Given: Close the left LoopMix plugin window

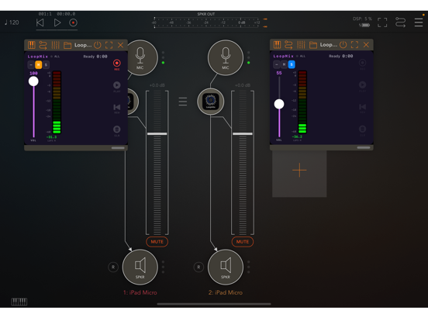Looking at the screenshot, I should (120, 45).
